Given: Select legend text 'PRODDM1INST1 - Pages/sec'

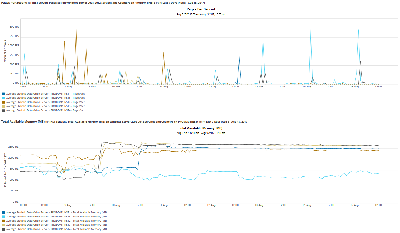Looking at the screenshot, I should point(68,94).
